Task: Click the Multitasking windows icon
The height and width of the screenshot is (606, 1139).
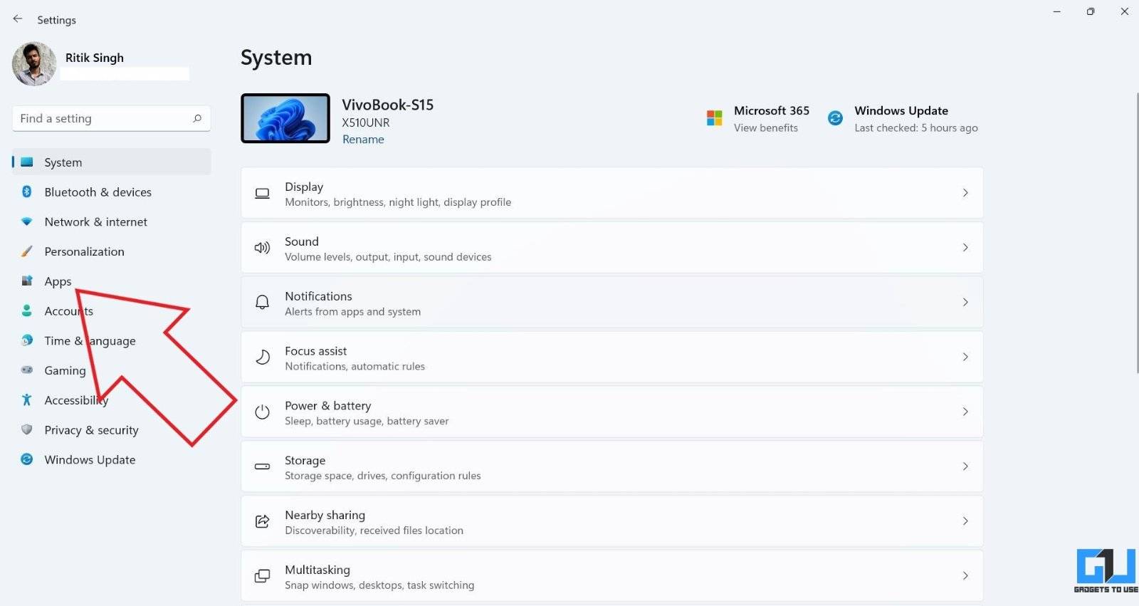Action: [x=262, y=575]
